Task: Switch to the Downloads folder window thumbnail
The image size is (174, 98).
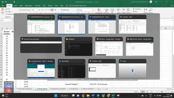Action: 72,68
